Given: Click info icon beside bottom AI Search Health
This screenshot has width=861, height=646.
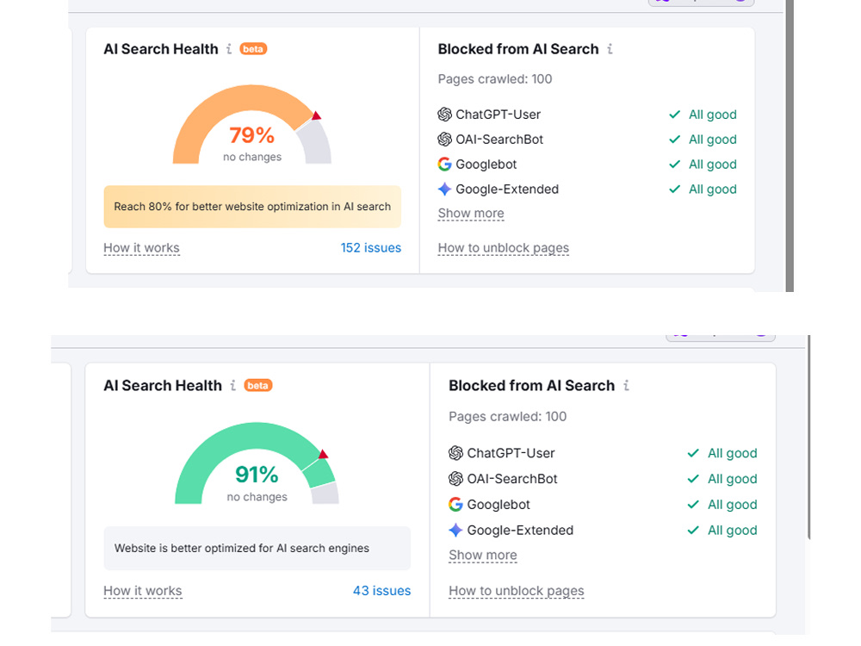Looking at the screenshot, I should [x=232, y=386].
